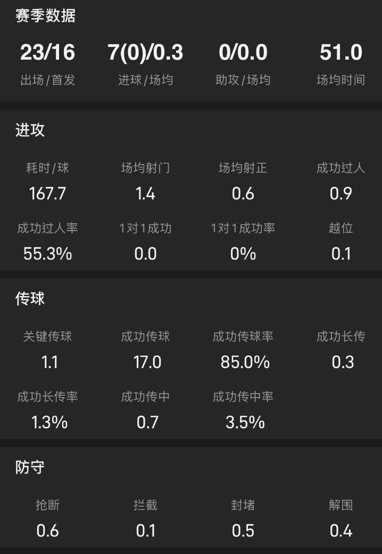
Task: Click the 场均射正 value 0.6
Action: [x=243, y=193]
